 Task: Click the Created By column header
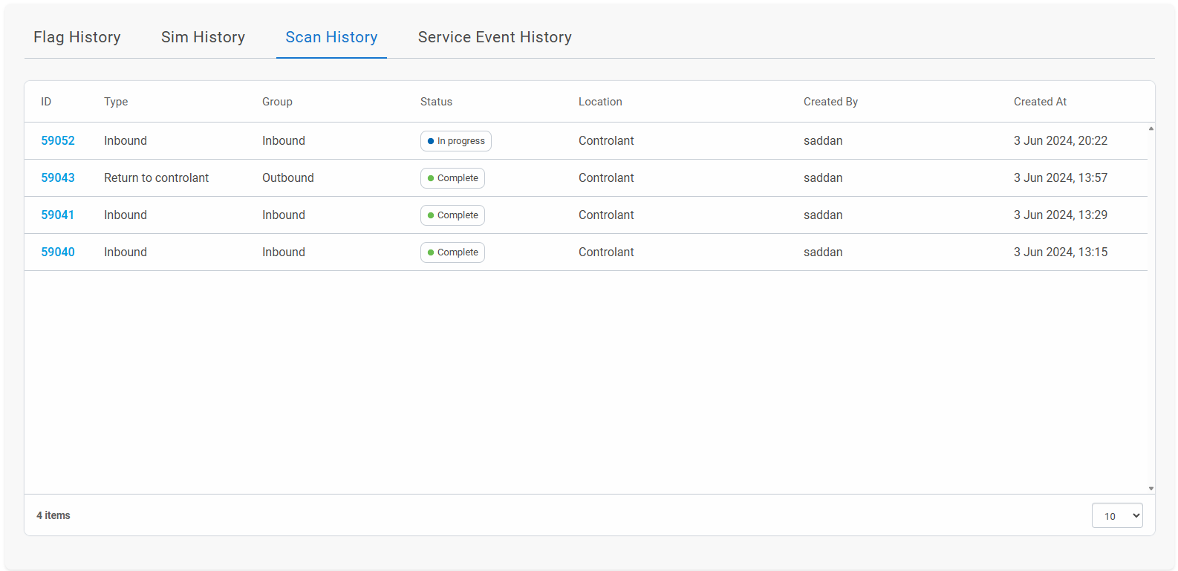[830, 102]
